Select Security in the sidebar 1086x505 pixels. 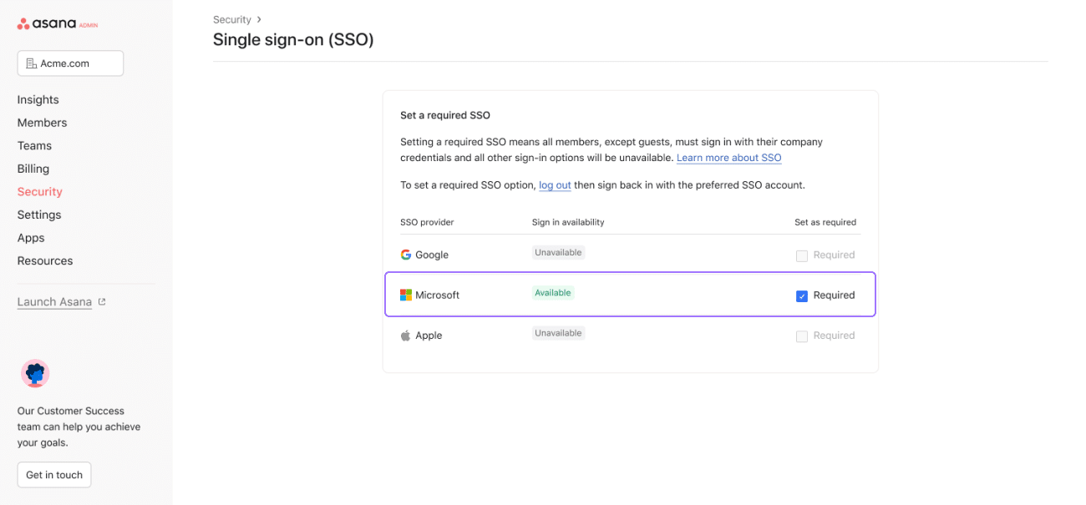(x=40, y=191)
